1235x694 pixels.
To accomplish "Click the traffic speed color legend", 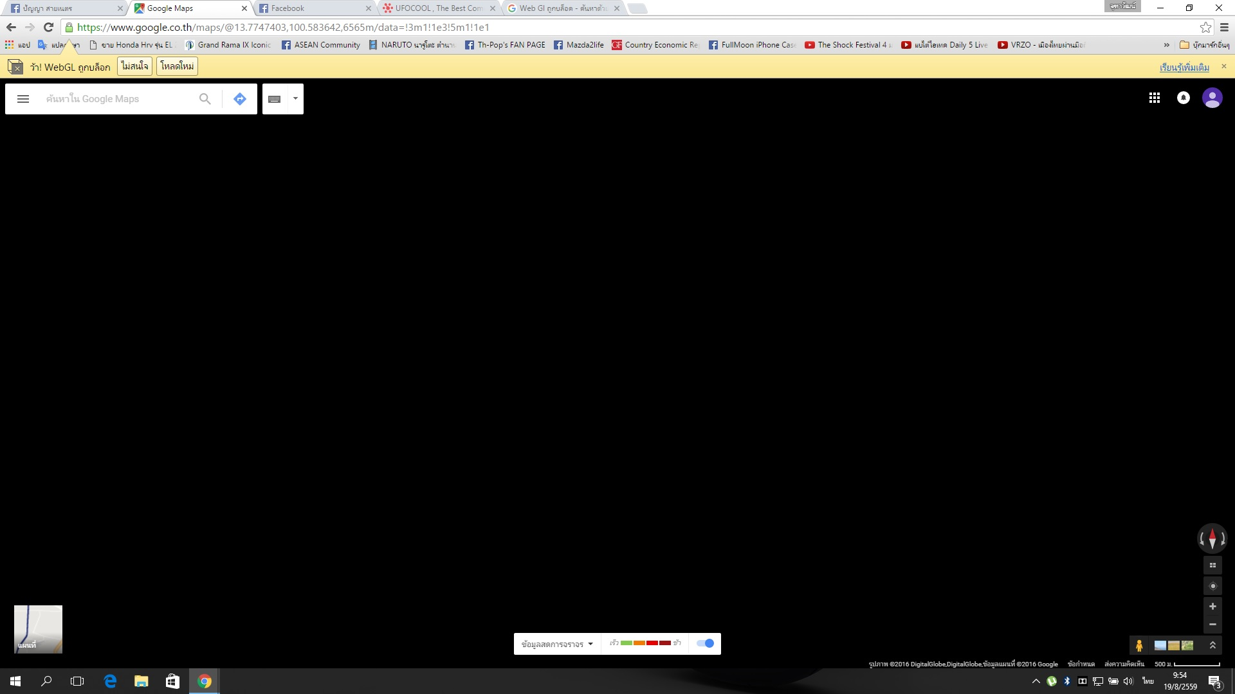I will coord(645,643).
